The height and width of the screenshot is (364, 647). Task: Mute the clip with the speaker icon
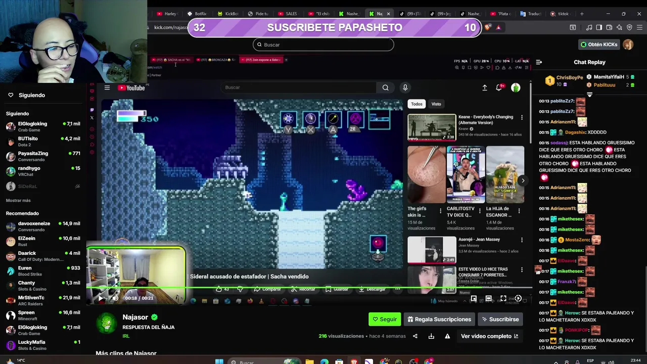point(115,298)
